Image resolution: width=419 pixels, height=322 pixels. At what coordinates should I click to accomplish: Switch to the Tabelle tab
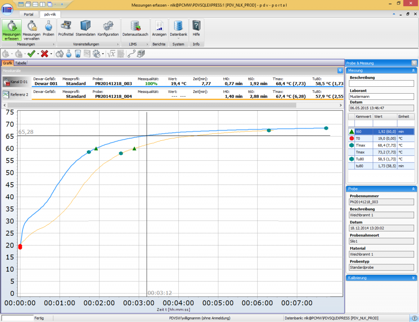[21, 63]
